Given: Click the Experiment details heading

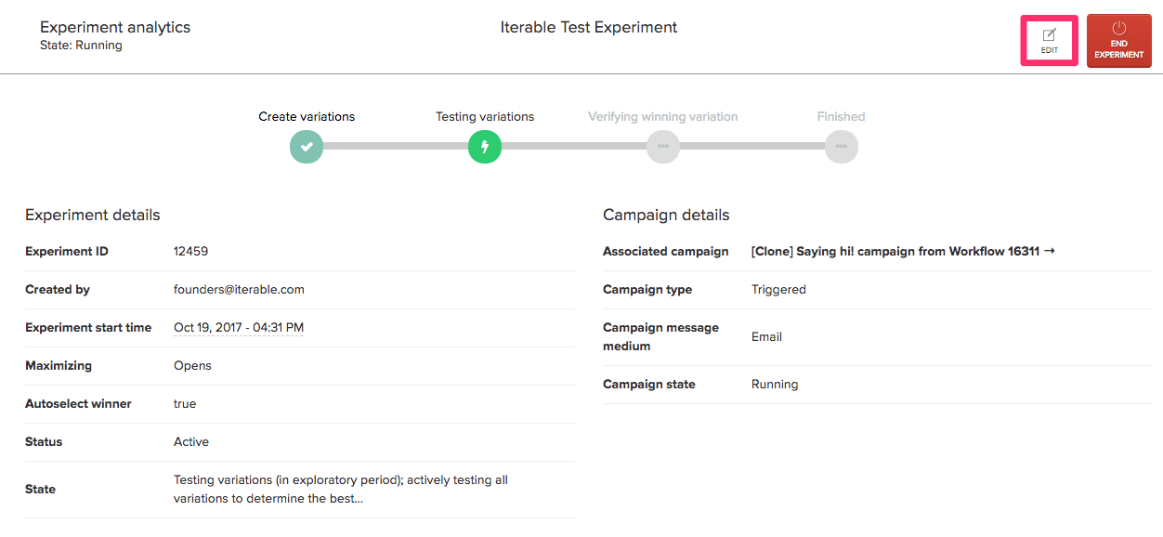Looking at the screenshot, I should [x=93, y=215].
